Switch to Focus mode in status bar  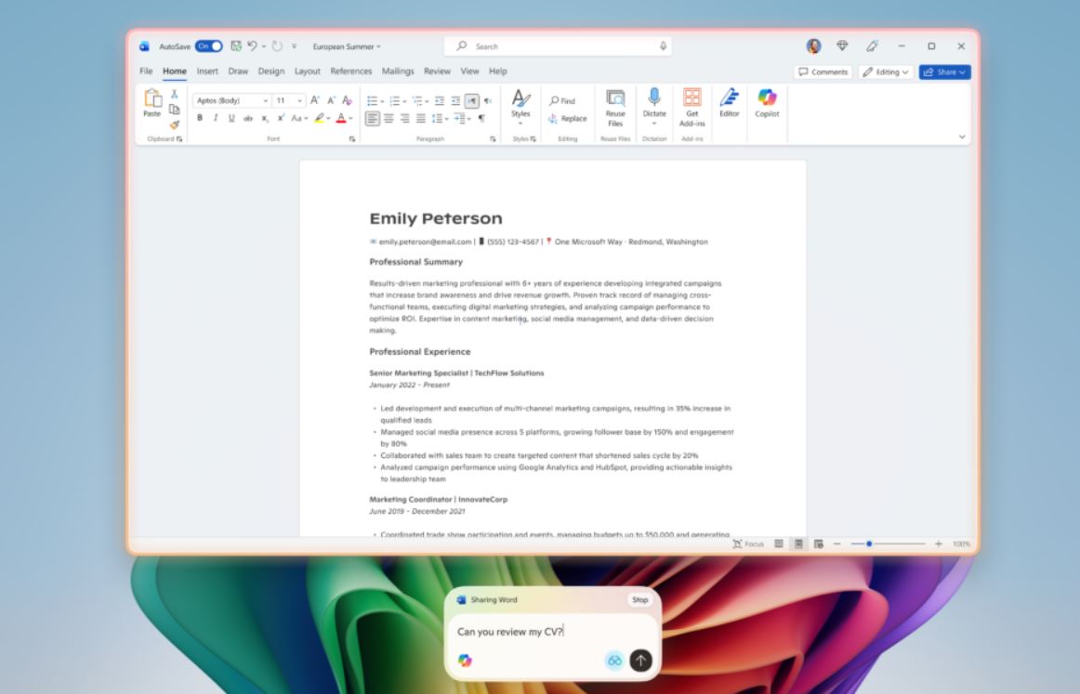(748, 543)
